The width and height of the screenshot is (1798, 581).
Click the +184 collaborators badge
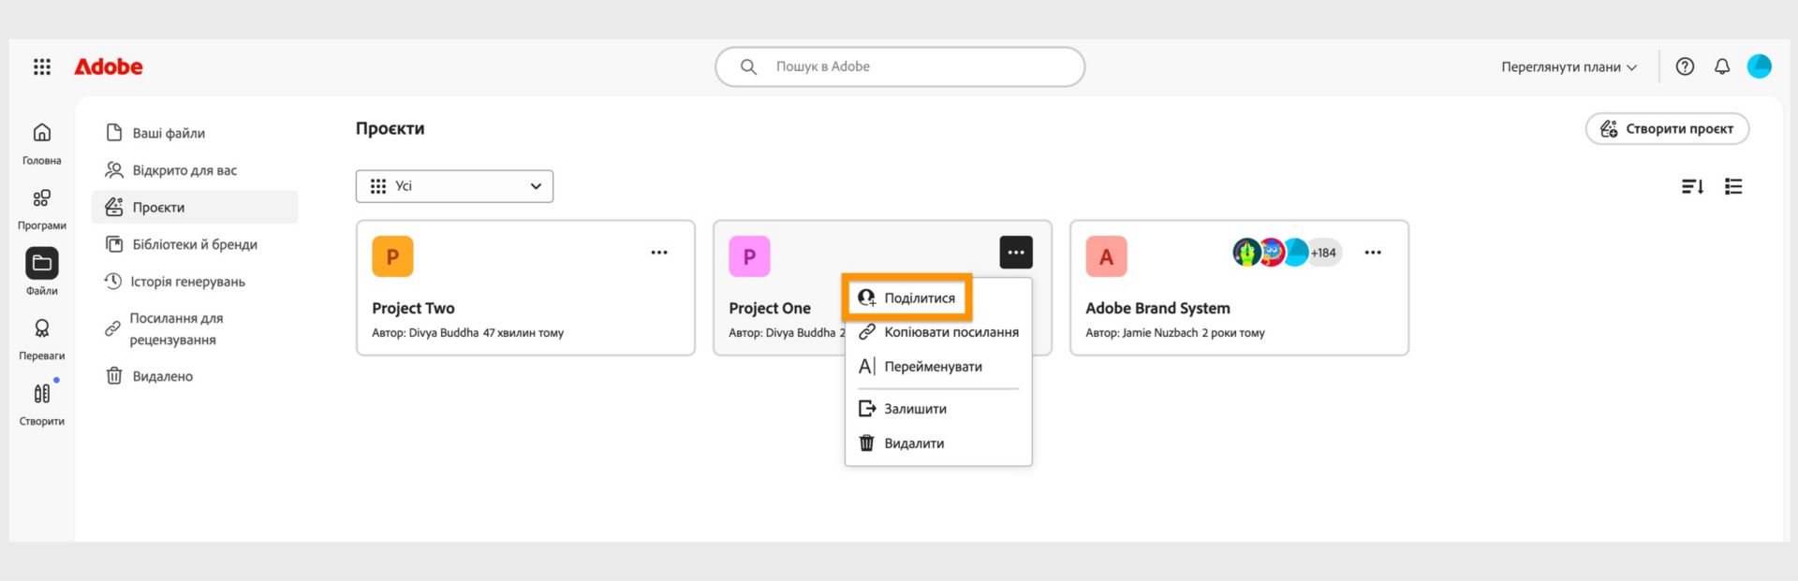(x=1324, y=253)
